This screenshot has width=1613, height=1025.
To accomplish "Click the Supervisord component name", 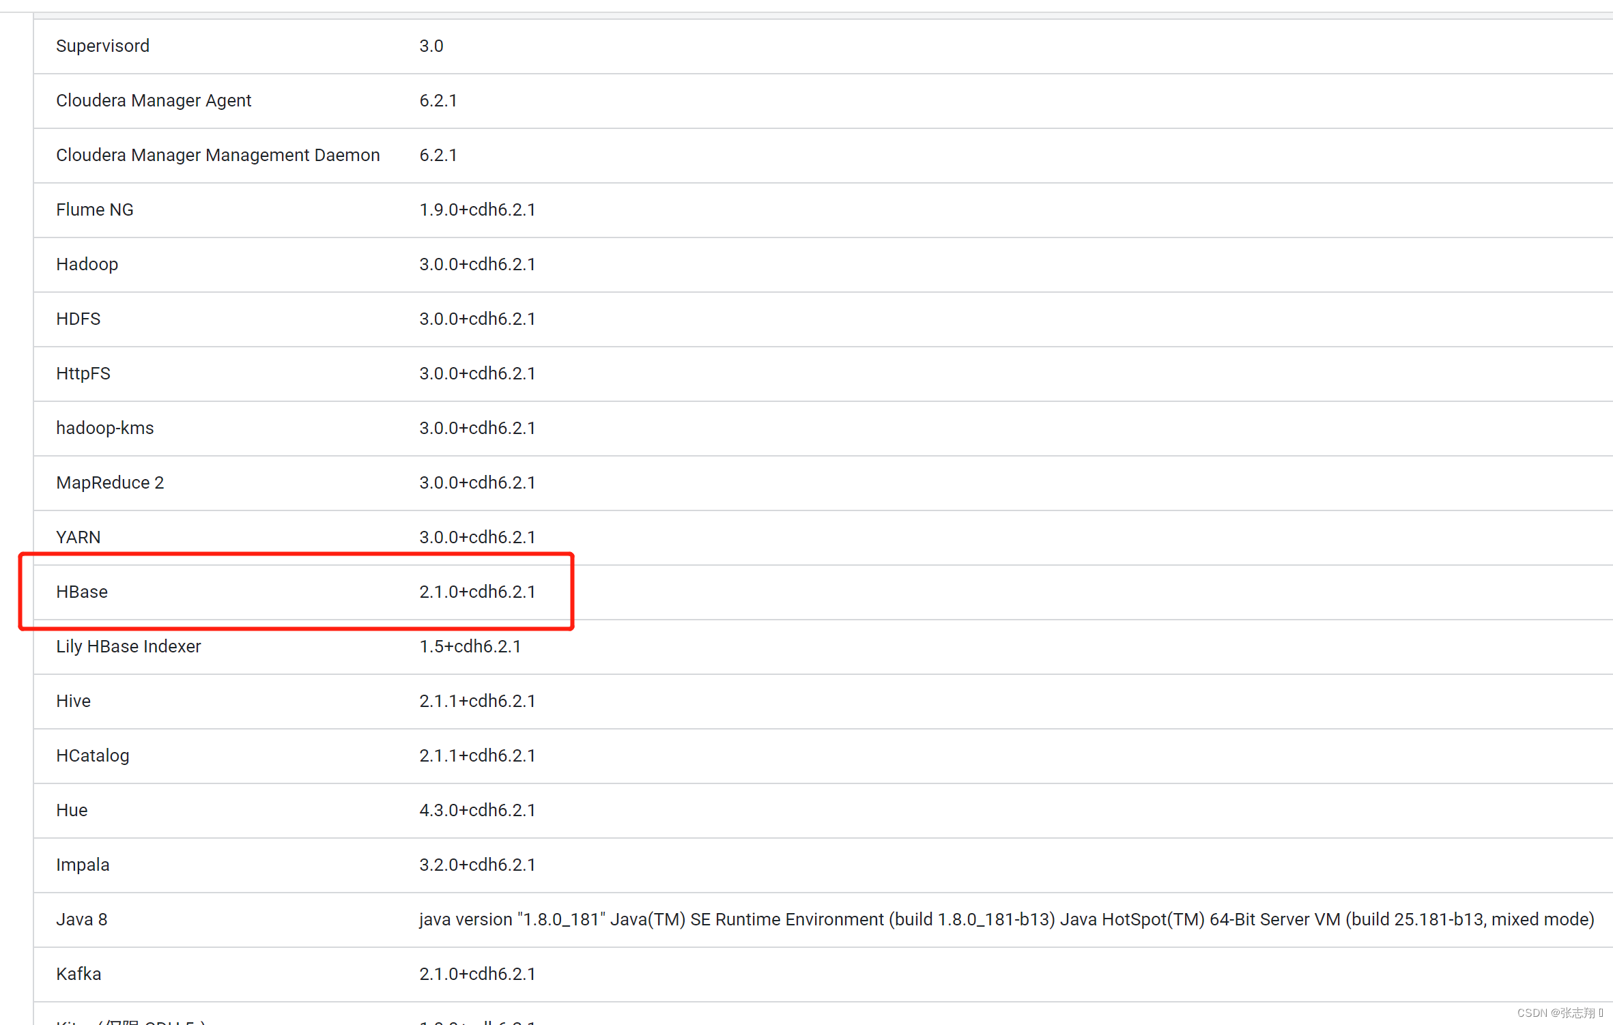I will pyautogui.click(x=102, y=46).
